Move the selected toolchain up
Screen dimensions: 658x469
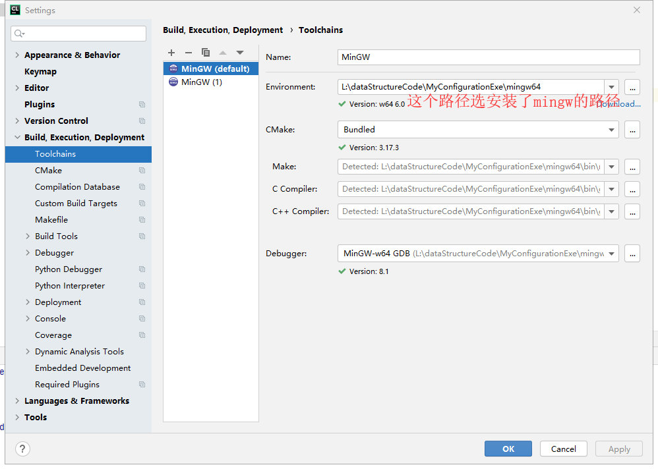[x=223, y=52]
